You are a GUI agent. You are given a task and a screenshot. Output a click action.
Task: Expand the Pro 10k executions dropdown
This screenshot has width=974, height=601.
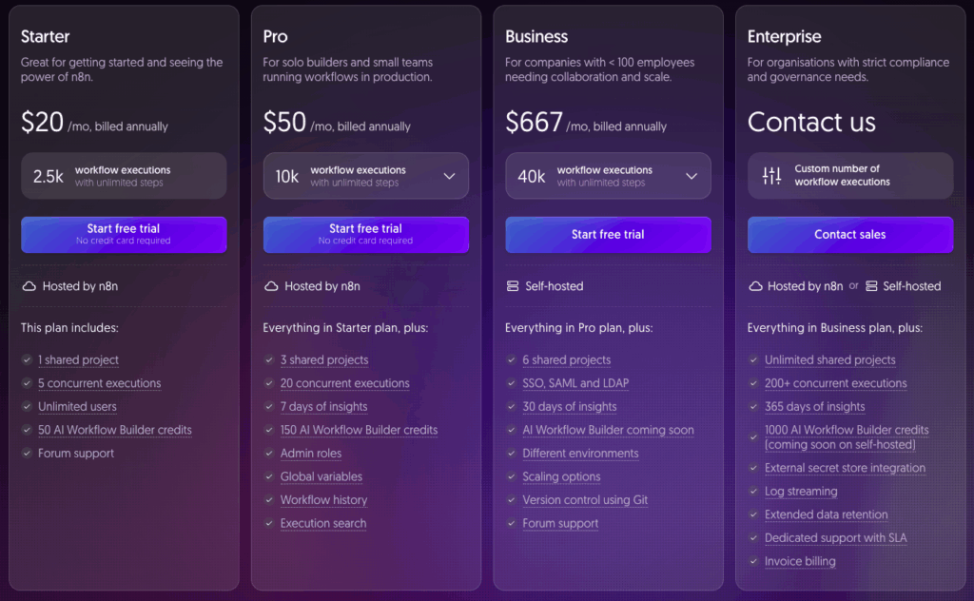449,176
